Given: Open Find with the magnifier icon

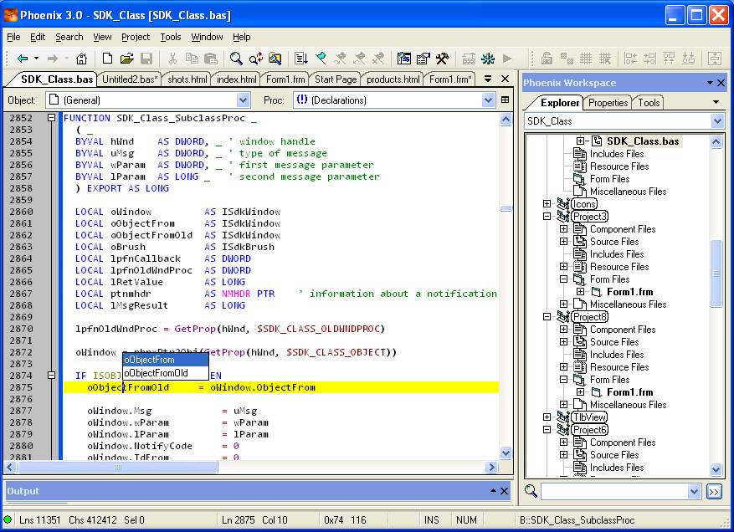Looking at the screenshot, I should tap(236, 59).
